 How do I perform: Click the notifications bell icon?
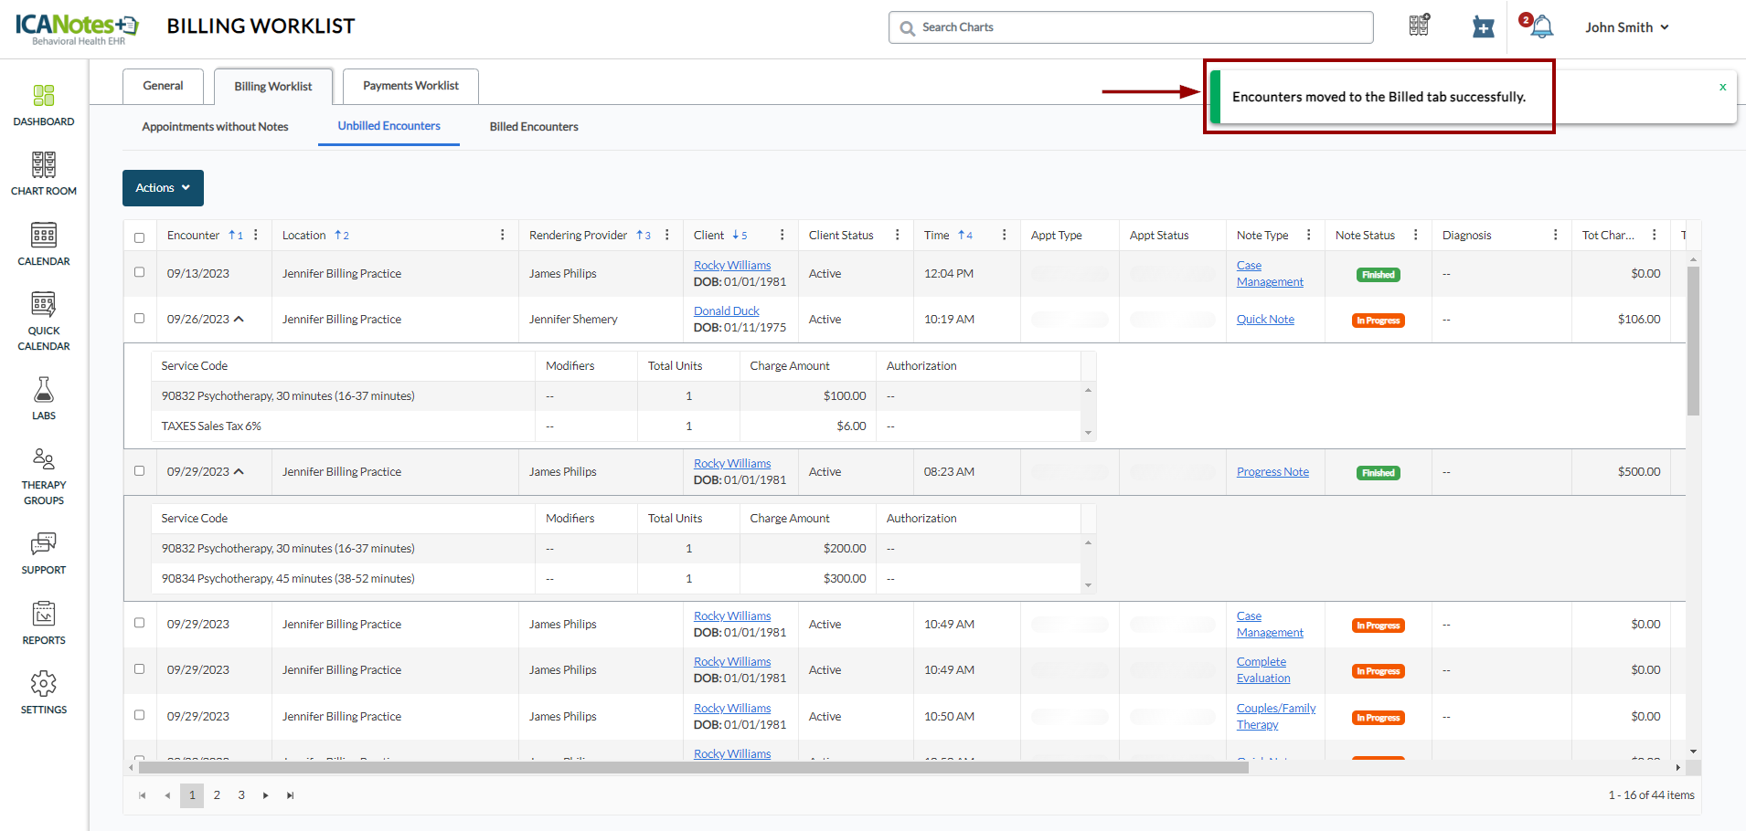1541,27
